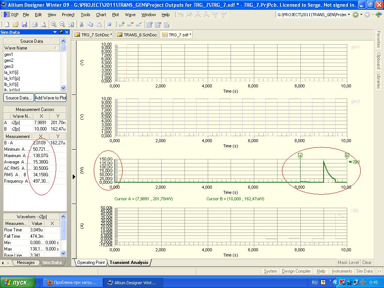Click the Print icon in toolbar
This screenshot has height=288, width=384.
[x=34, y=24]
